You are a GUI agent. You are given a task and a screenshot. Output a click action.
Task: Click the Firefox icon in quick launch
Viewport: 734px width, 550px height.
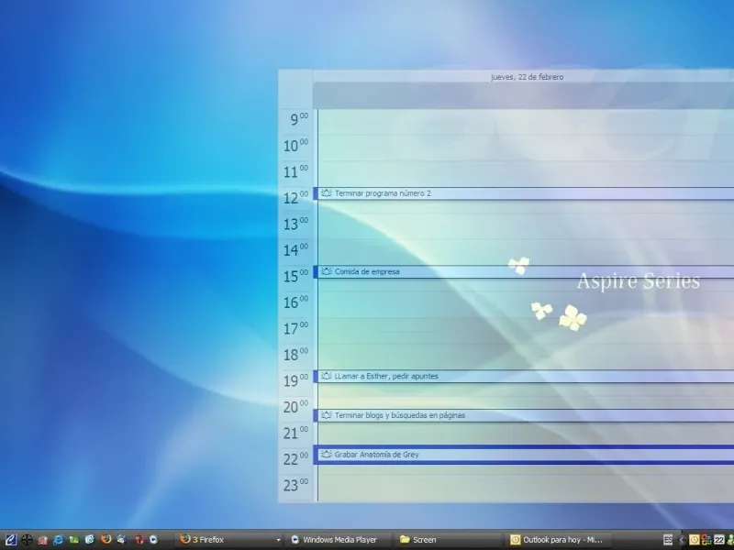[106, 540]
